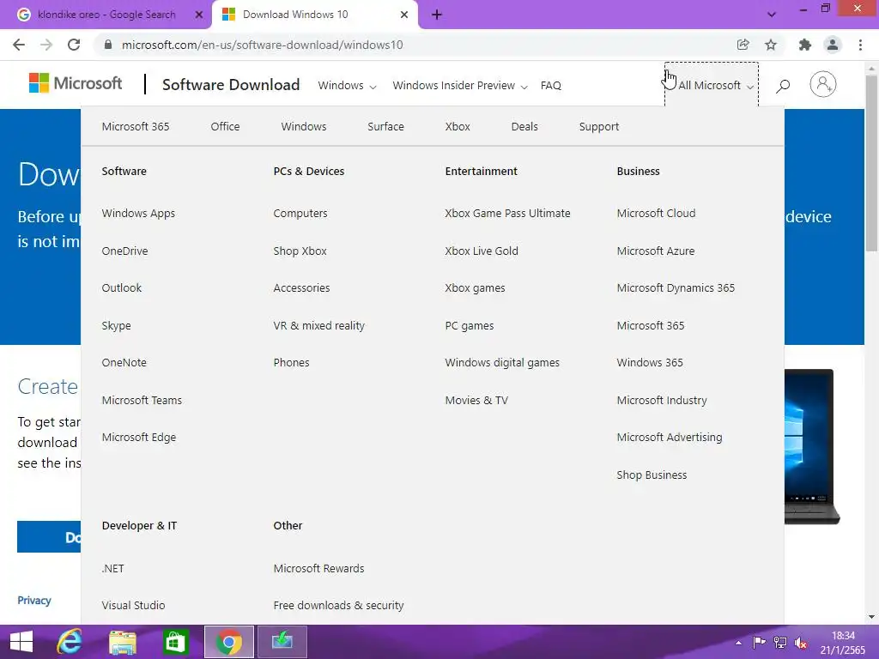The image size is (879, 659).
Task: Open the Microsoft Edge link
Action: click(139, 438)
